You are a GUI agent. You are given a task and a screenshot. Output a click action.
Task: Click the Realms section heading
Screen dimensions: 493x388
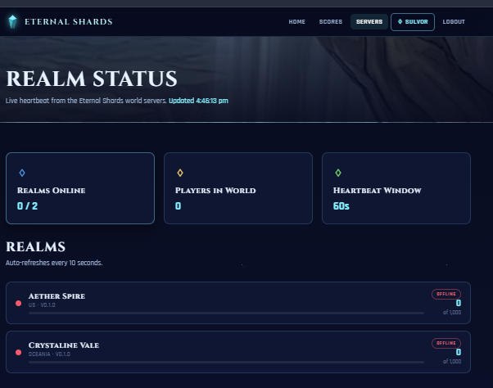pyautogui.click(x=36, y=247)
